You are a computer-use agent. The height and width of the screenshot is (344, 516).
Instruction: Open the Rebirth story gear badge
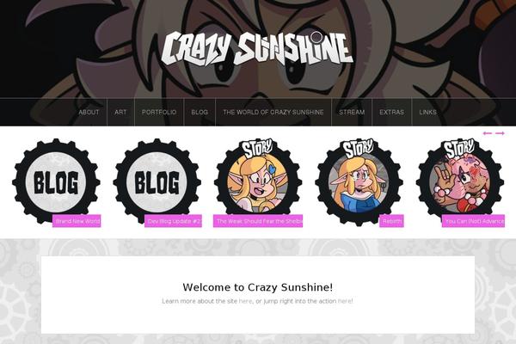point(359,181)
